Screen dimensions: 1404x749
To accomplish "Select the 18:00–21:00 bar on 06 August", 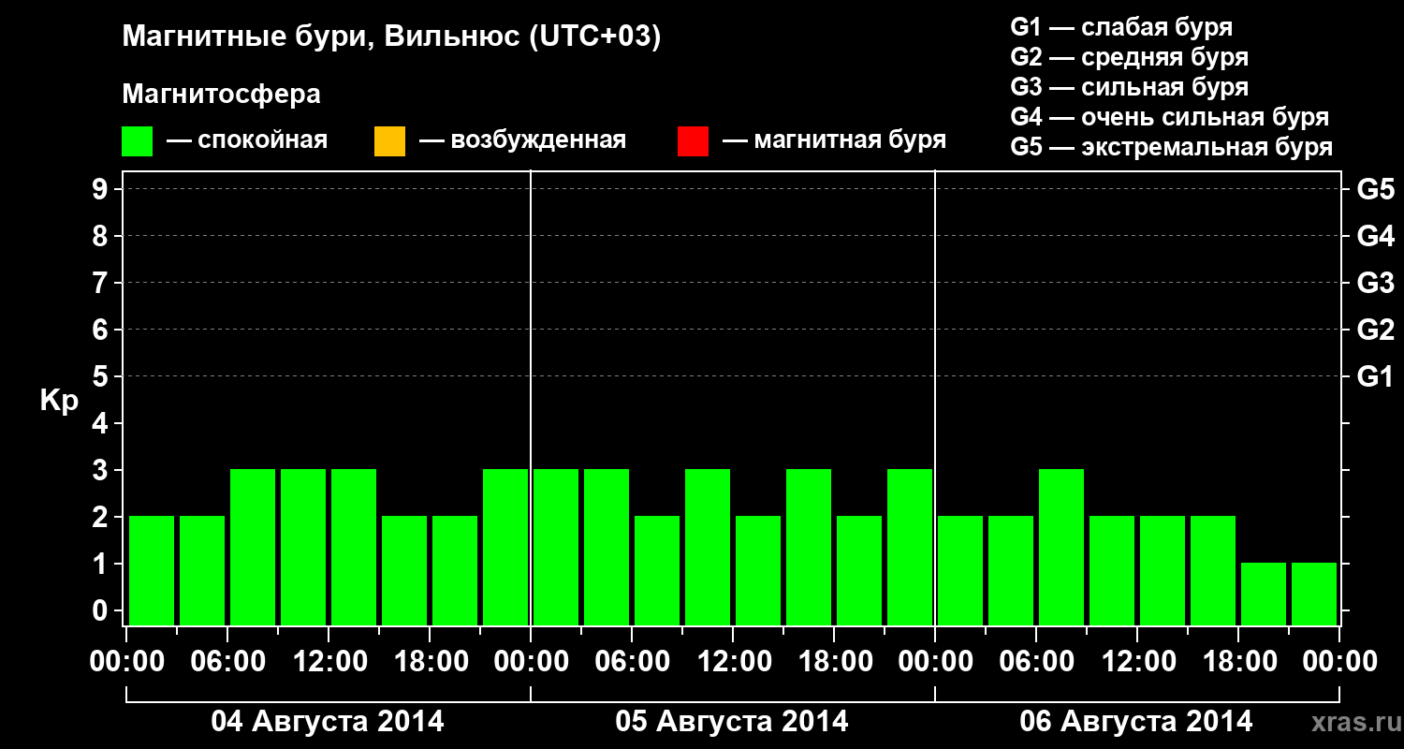I will point(1264,594).
